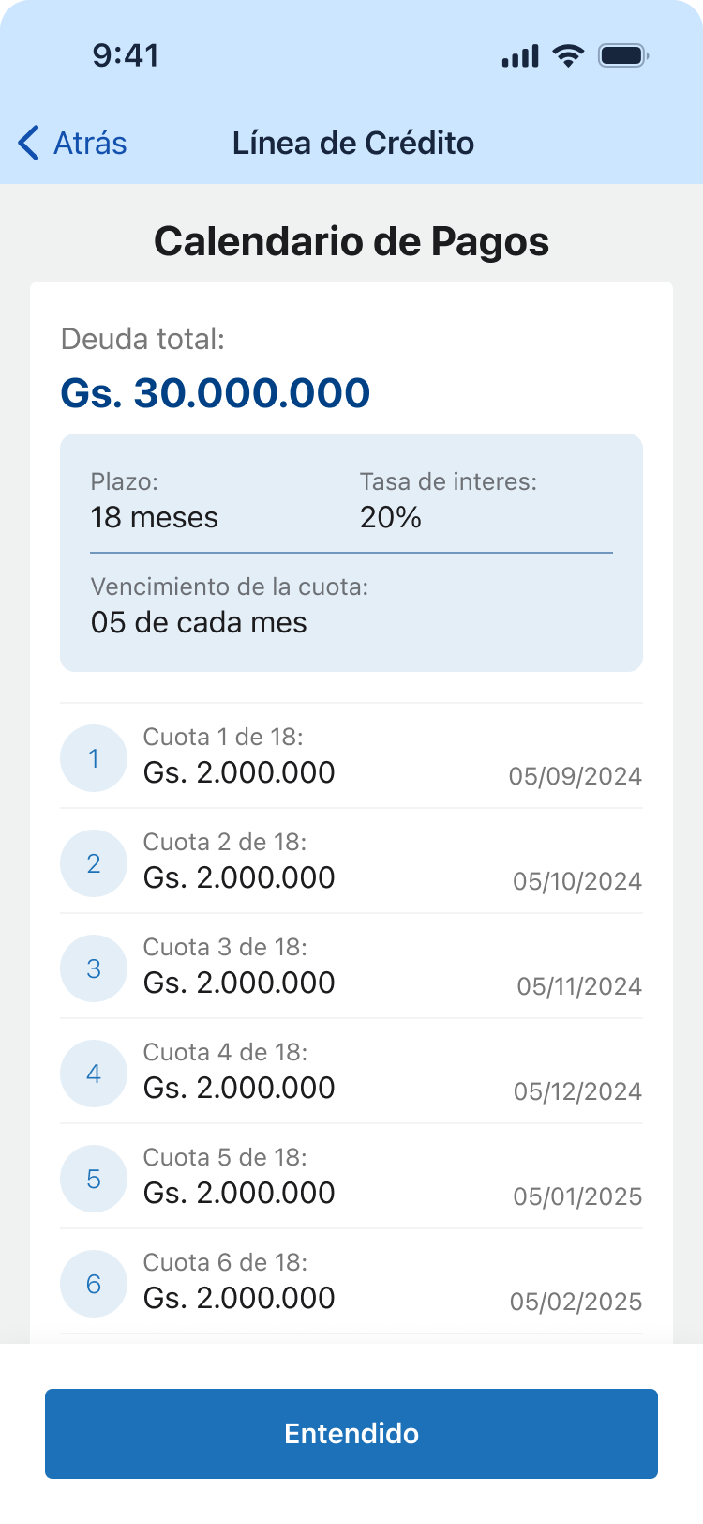This screenshot has width=703, height=1524.
Task: Tap the number 5 installment circle
Action: click(94, 1179)
